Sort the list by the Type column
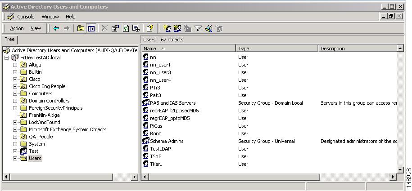The width and height of the screenshot is (412, 191). click(x=277, y=48)
